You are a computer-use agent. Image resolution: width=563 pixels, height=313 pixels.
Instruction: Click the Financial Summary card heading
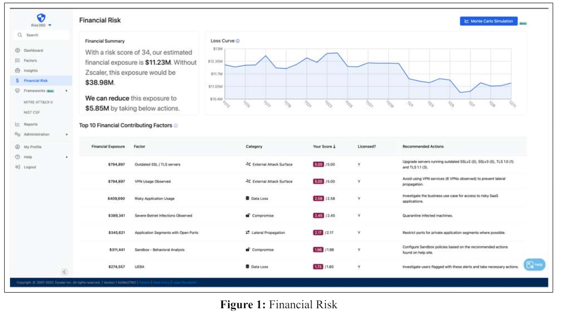coord(105,41)
